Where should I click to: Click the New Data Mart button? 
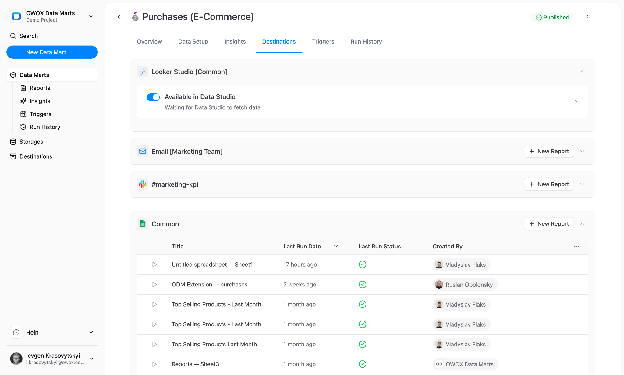click(52, 52)
